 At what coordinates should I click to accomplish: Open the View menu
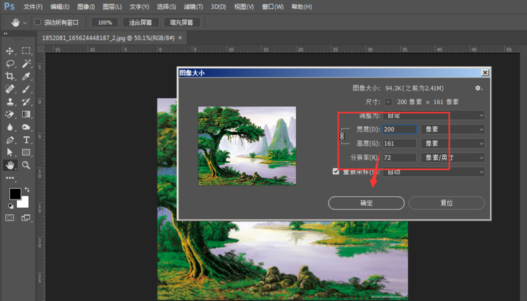click(x=244, y=7)
